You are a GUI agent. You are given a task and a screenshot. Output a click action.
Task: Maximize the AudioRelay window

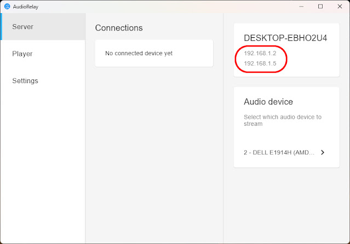point(320,6)
